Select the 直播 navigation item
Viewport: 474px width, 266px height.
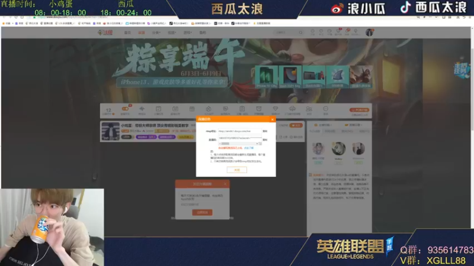click(142, 33)
